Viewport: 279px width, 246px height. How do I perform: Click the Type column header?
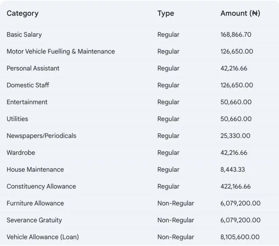166,14
